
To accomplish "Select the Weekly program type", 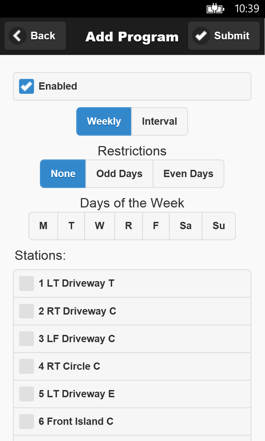I will (x=104, y=122).
